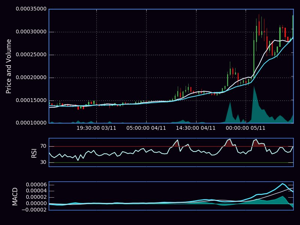The width and height of the screenshot is (300, 225).
Task: Click the MACD line peak
Action: point(282,183)
